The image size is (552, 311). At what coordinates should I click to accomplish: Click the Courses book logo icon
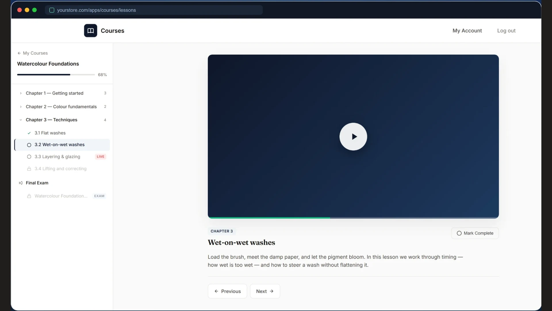click(91, 31)
